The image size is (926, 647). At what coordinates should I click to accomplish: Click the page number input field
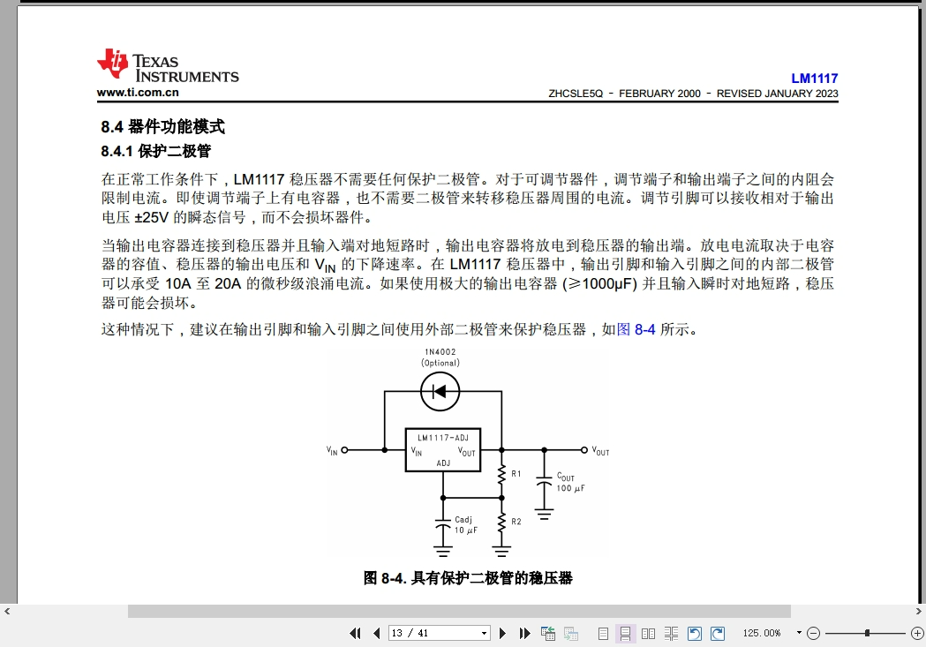433,633
